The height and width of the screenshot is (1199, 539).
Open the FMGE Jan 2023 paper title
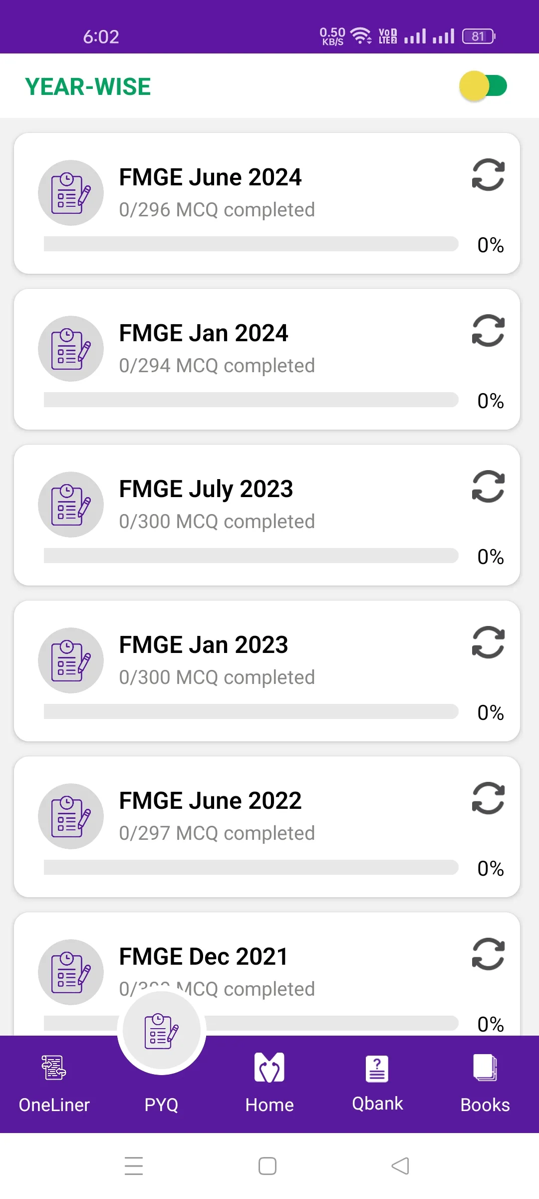tap(204, 645)
